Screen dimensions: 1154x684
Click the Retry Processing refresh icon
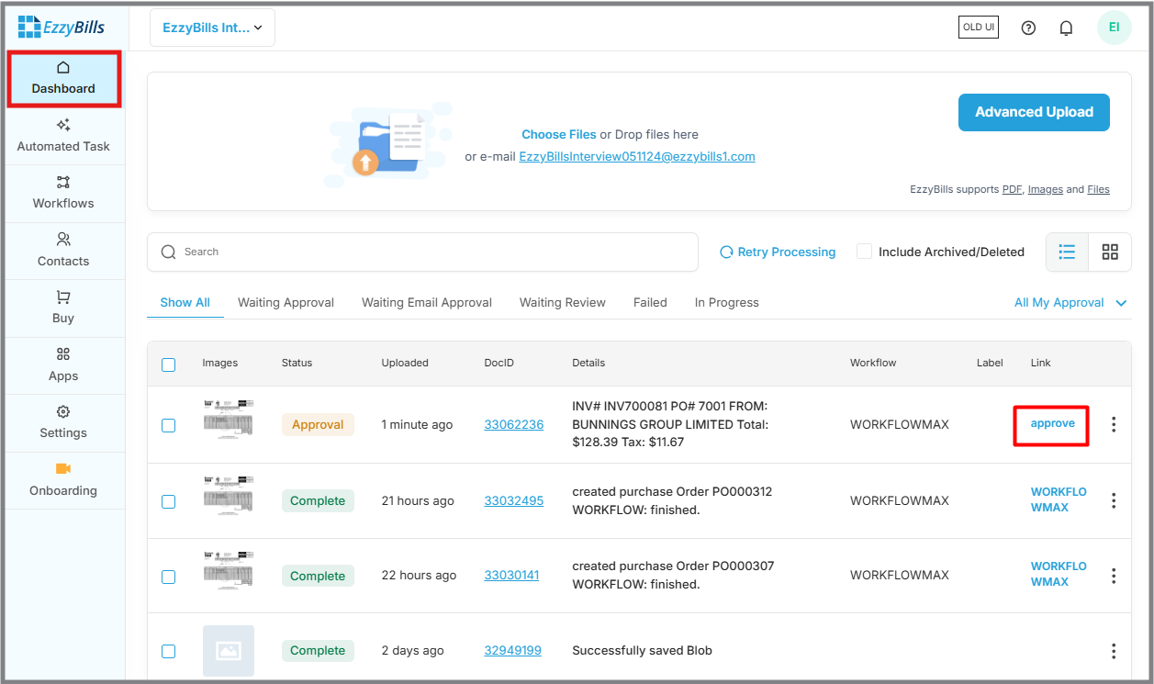coord(726,252)
